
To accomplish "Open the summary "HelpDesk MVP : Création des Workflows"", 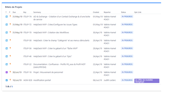I will (51, 32).
